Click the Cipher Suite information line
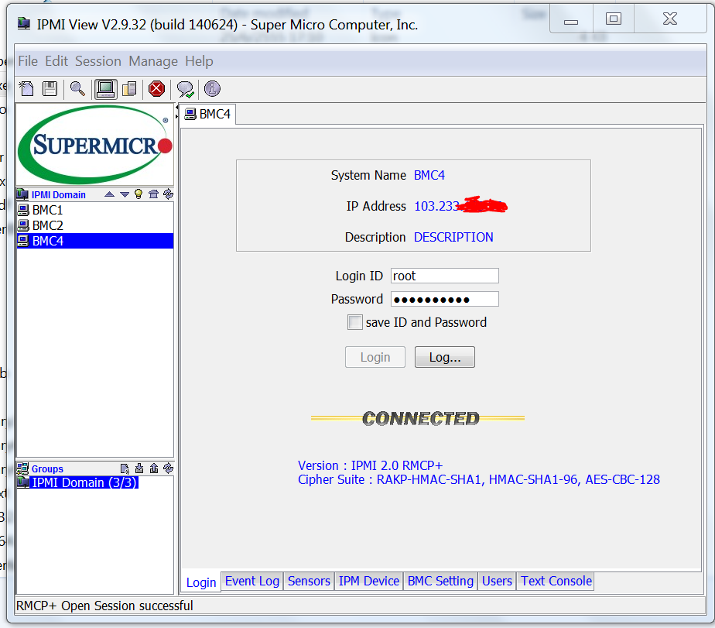The width and height of the screenshot is (715, 628). pos(479,479)
